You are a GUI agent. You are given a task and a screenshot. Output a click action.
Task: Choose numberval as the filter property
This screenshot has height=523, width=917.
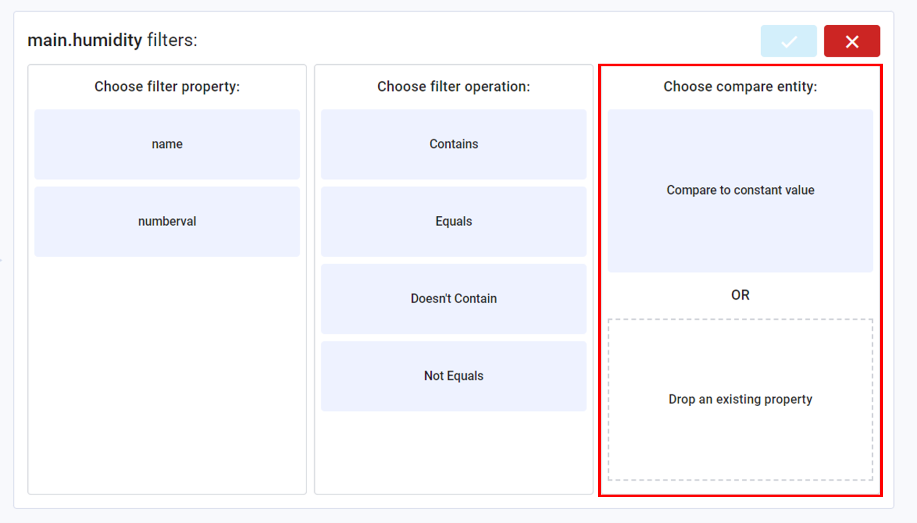pos(167,221)
